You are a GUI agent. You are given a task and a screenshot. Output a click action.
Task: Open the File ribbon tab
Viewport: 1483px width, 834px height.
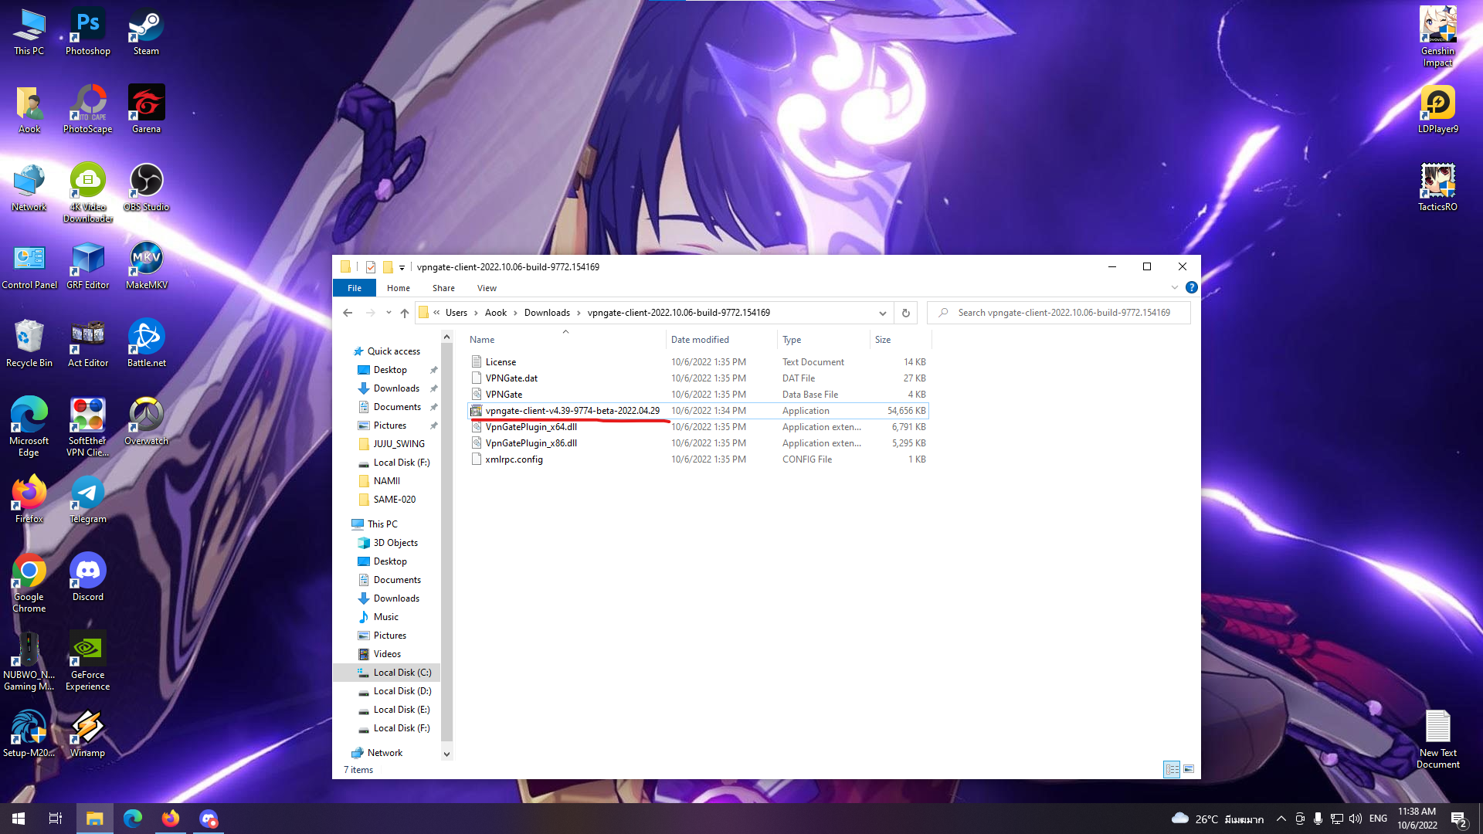[x=355, y=288]
